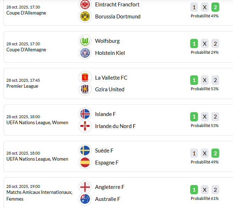233x208 pixels.
Task: Select outcome 2 for Suède vs Espagne
Action: [x=215, y=153]
